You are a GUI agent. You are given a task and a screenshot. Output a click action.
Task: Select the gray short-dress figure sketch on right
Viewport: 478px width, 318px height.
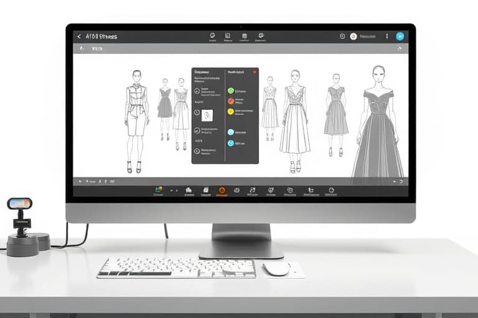[x=336, y=115]
